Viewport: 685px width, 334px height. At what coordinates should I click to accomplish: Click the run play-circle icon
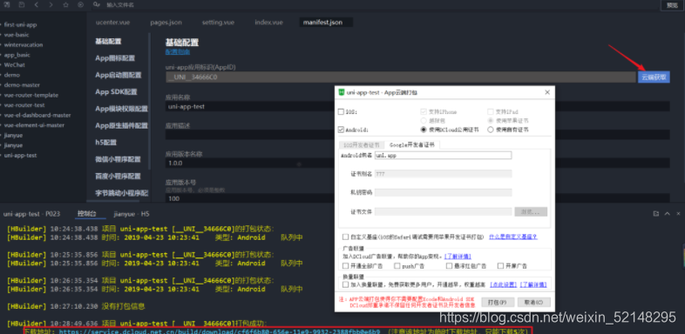pos(80,4)
